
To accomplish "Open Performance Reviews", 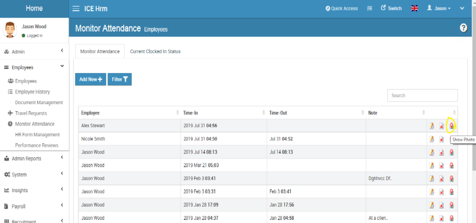I will pos(36,145).
